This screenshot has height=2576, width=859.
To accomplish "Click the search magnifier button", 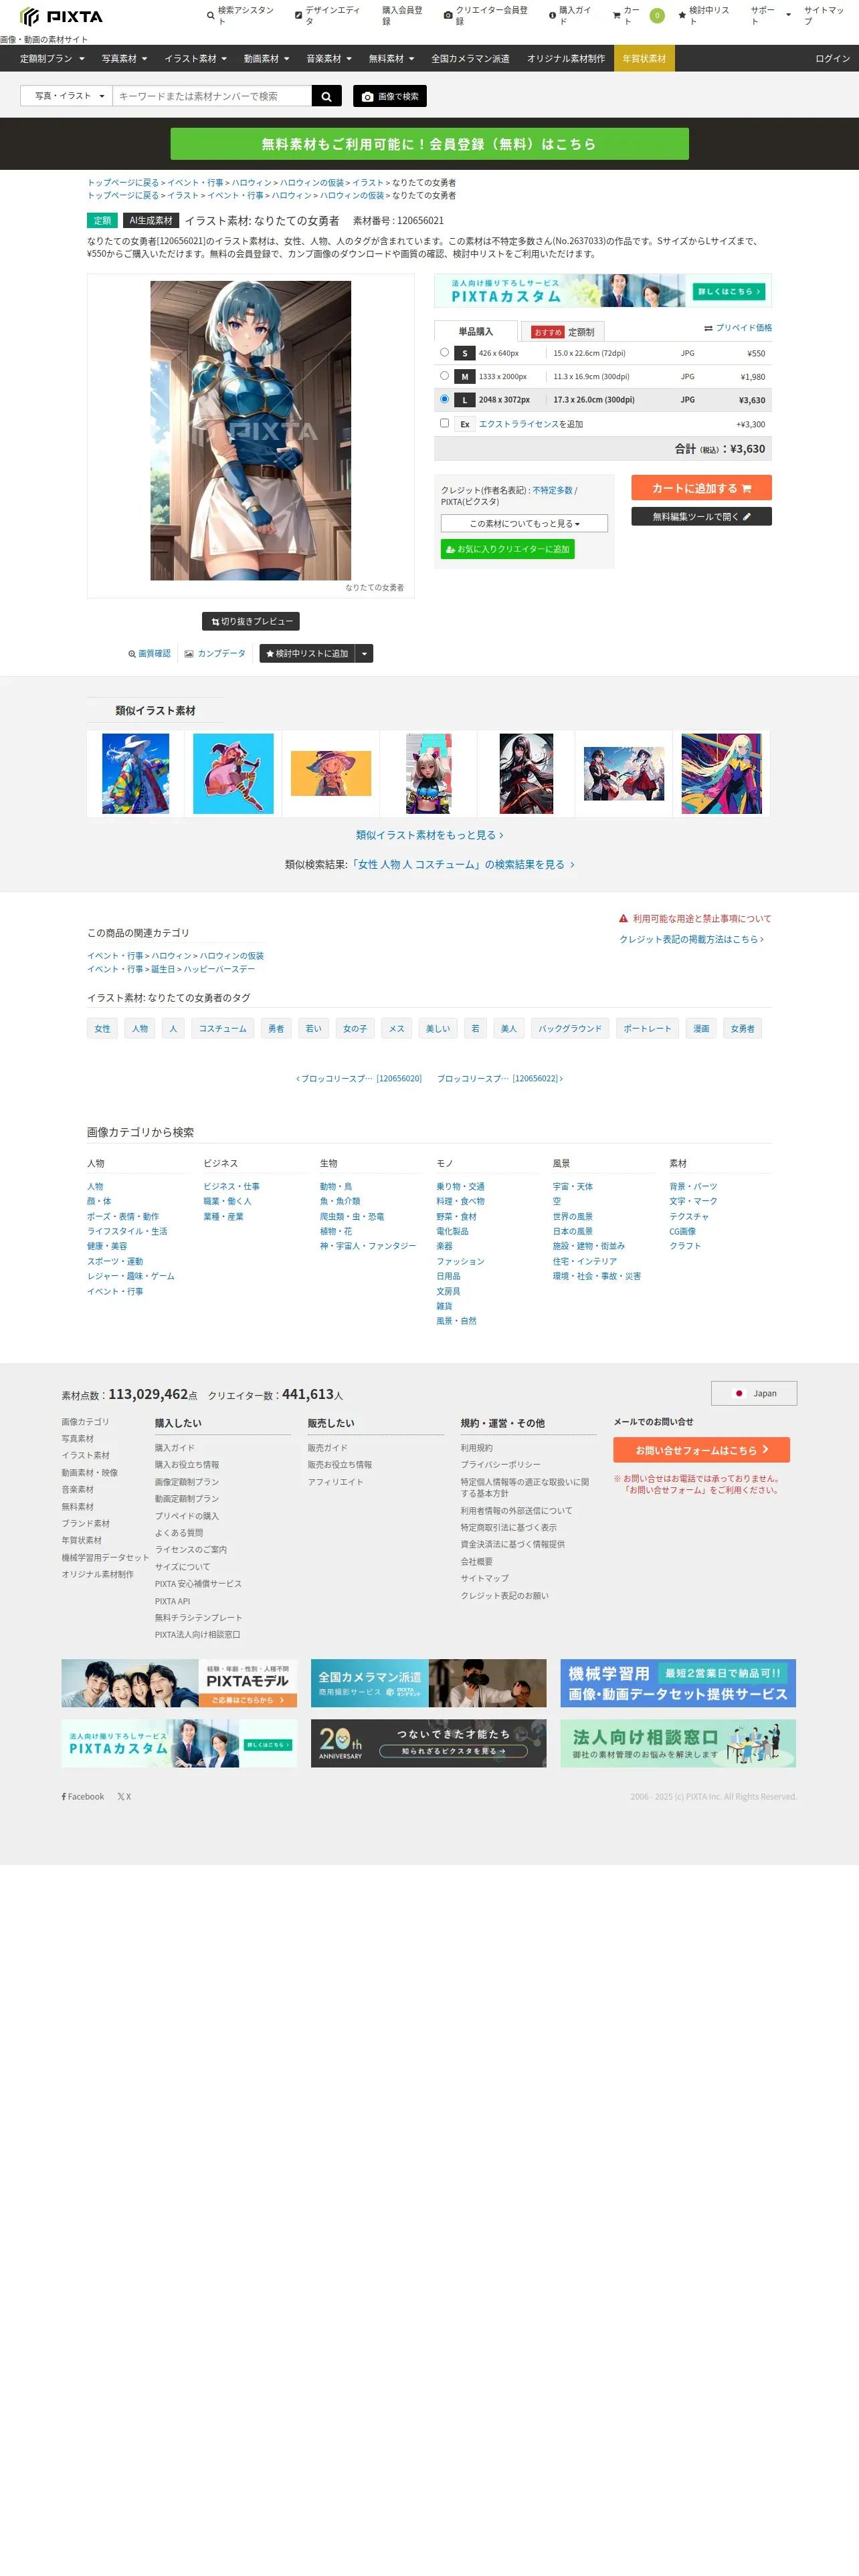I will 327,96.
